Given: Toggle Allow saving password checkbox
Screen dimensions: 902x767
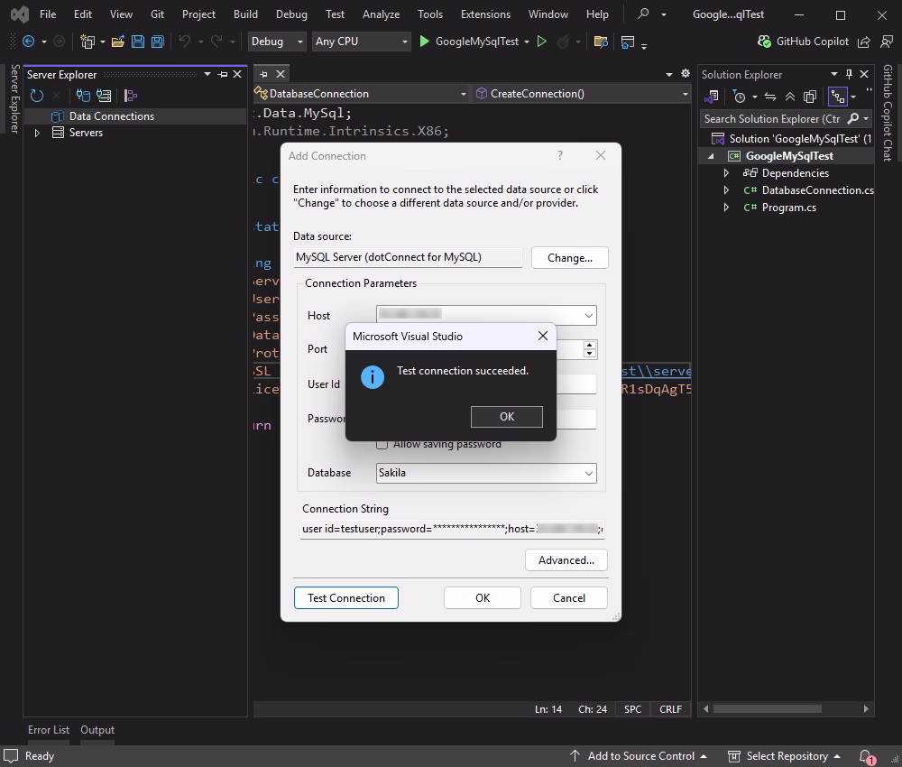Looking at the screenshot, I should coord(382,444).
